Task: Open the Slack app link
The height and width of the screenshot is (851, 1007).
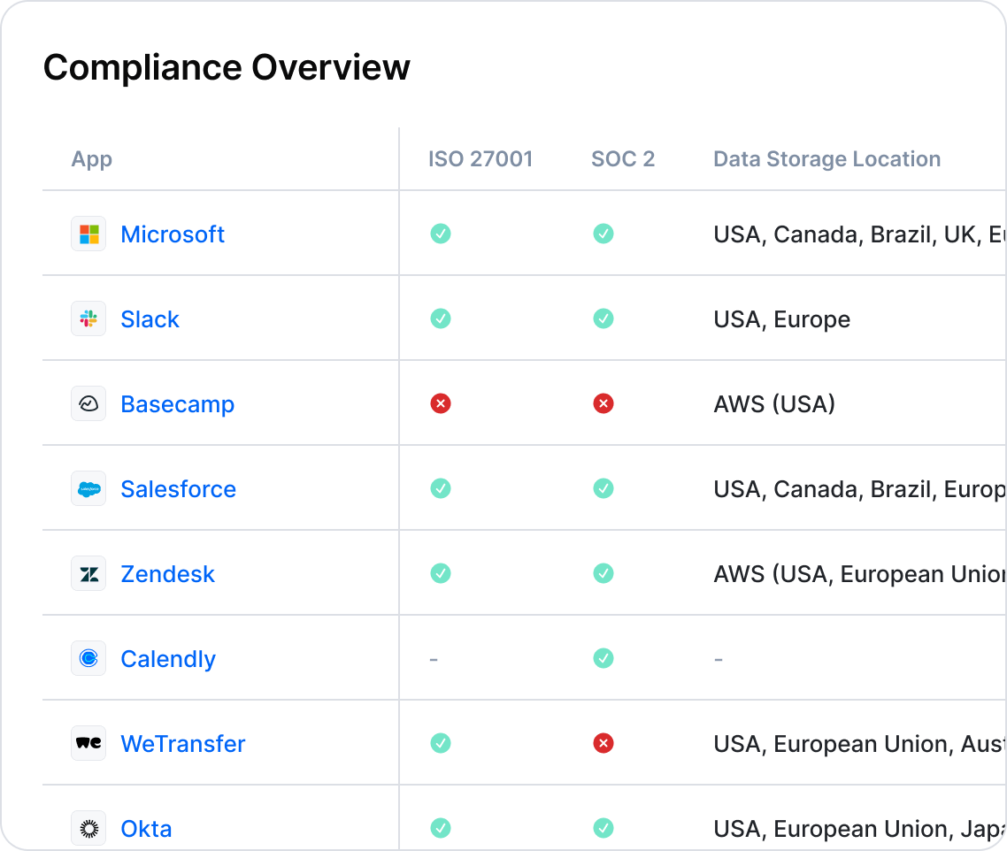Action: coord(150,319)
